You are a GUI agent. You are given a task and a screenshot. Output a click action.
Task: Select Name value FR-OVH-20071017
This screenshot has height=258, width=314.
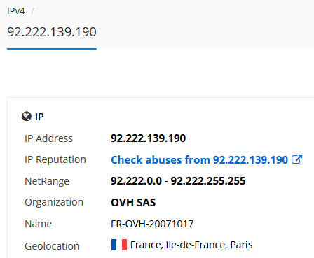click(x=152, y=224)
